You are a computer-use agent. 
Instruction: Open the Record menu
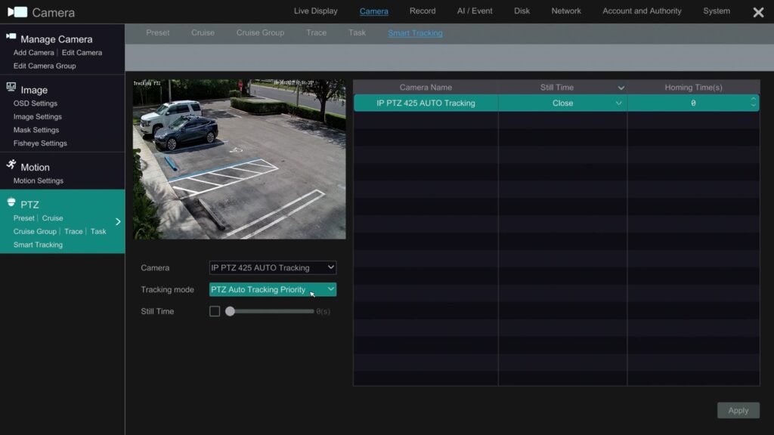tap(423, 11)
